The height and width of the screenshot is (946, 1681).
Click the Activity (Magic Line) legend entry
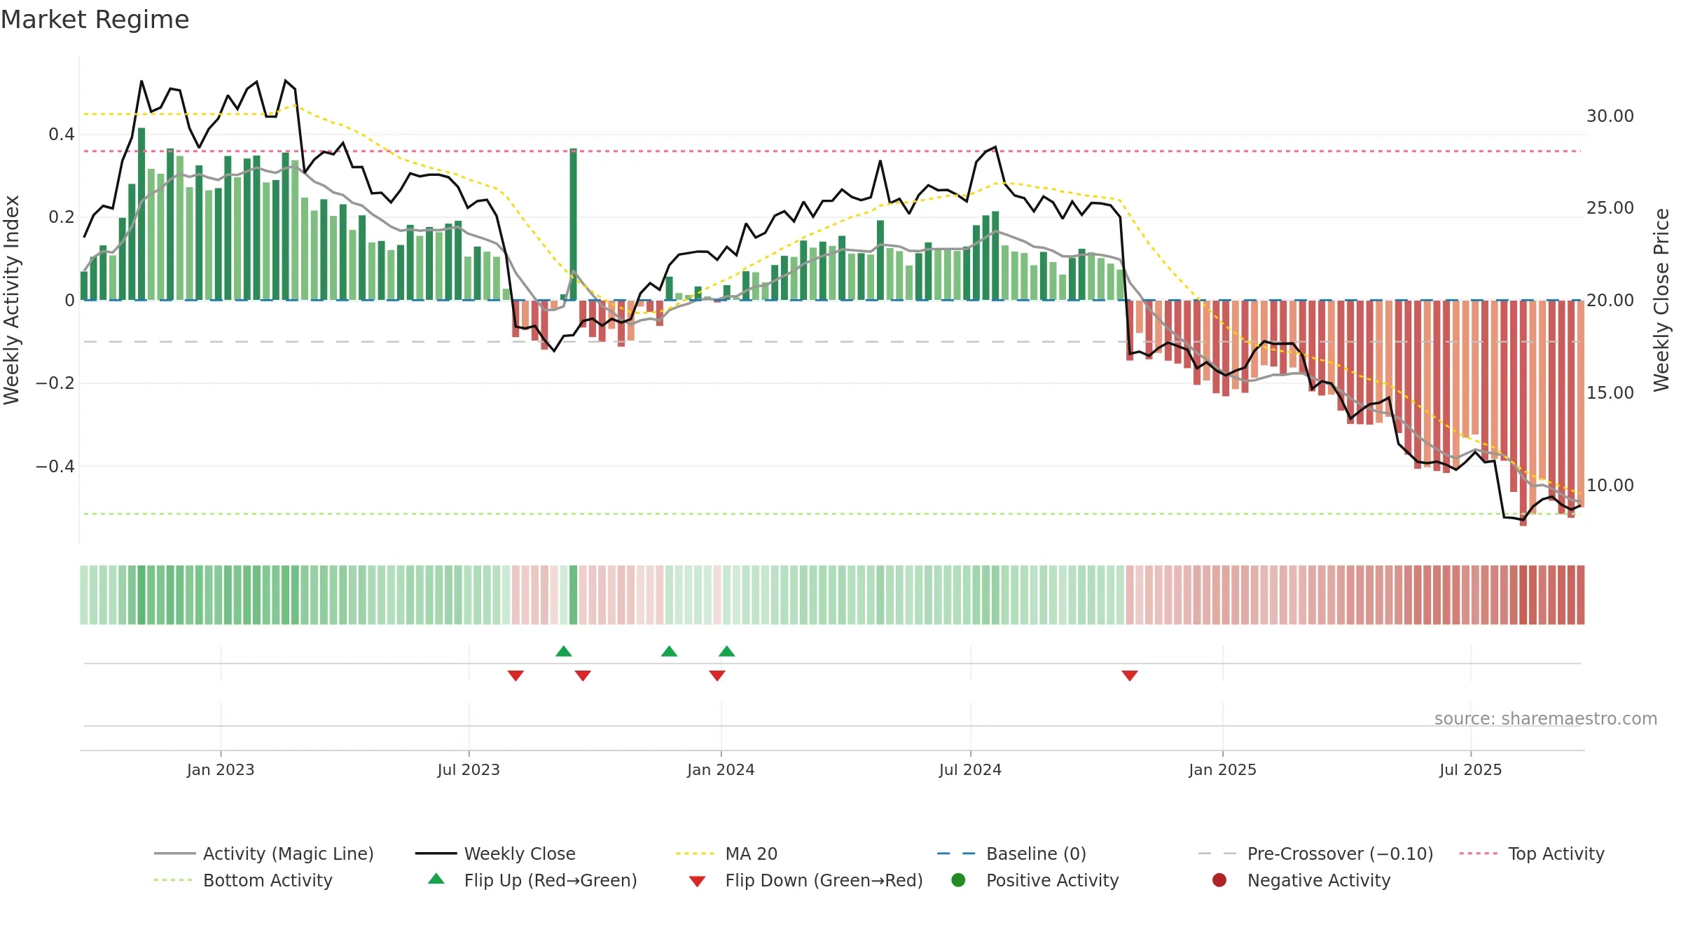(x=264, y=854)
